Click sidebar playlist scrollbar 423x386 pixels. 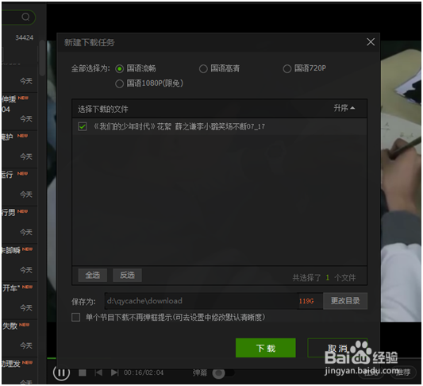42,58
